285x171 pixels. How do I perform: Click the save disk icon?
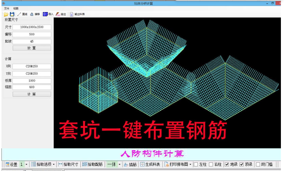(x=12, y=14)
